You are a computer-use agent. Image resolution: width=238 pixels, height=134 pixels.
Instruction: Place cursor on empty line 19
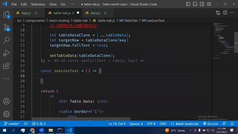122,76
